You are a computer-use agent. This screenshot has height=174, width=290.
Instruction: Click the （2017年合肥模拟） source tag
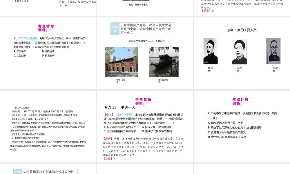[x=28, y=39]
